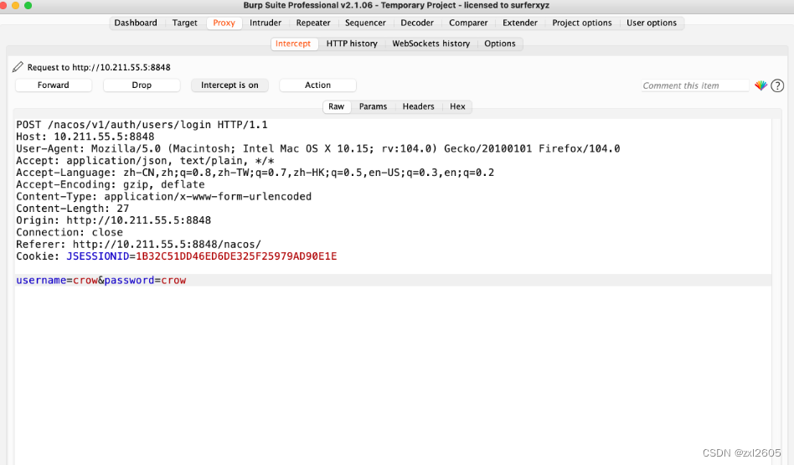Click the Host header line
Viewport: 794px width, 465px height.
tap(85, 137)
